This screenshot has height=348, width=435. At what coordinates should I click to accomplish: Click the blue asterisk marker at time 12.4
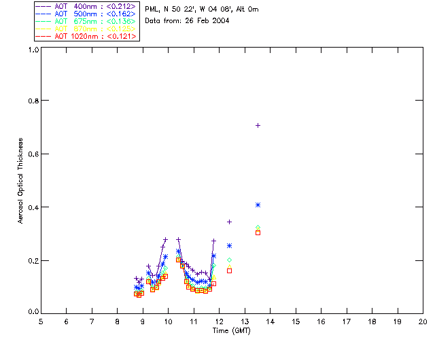click(230, 246)
